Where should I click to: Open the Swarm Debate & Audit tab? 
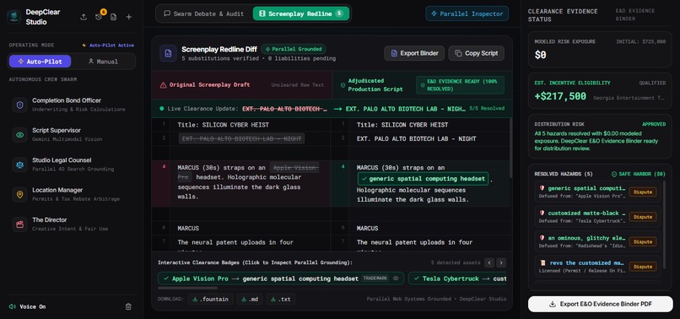coord(204,14)
